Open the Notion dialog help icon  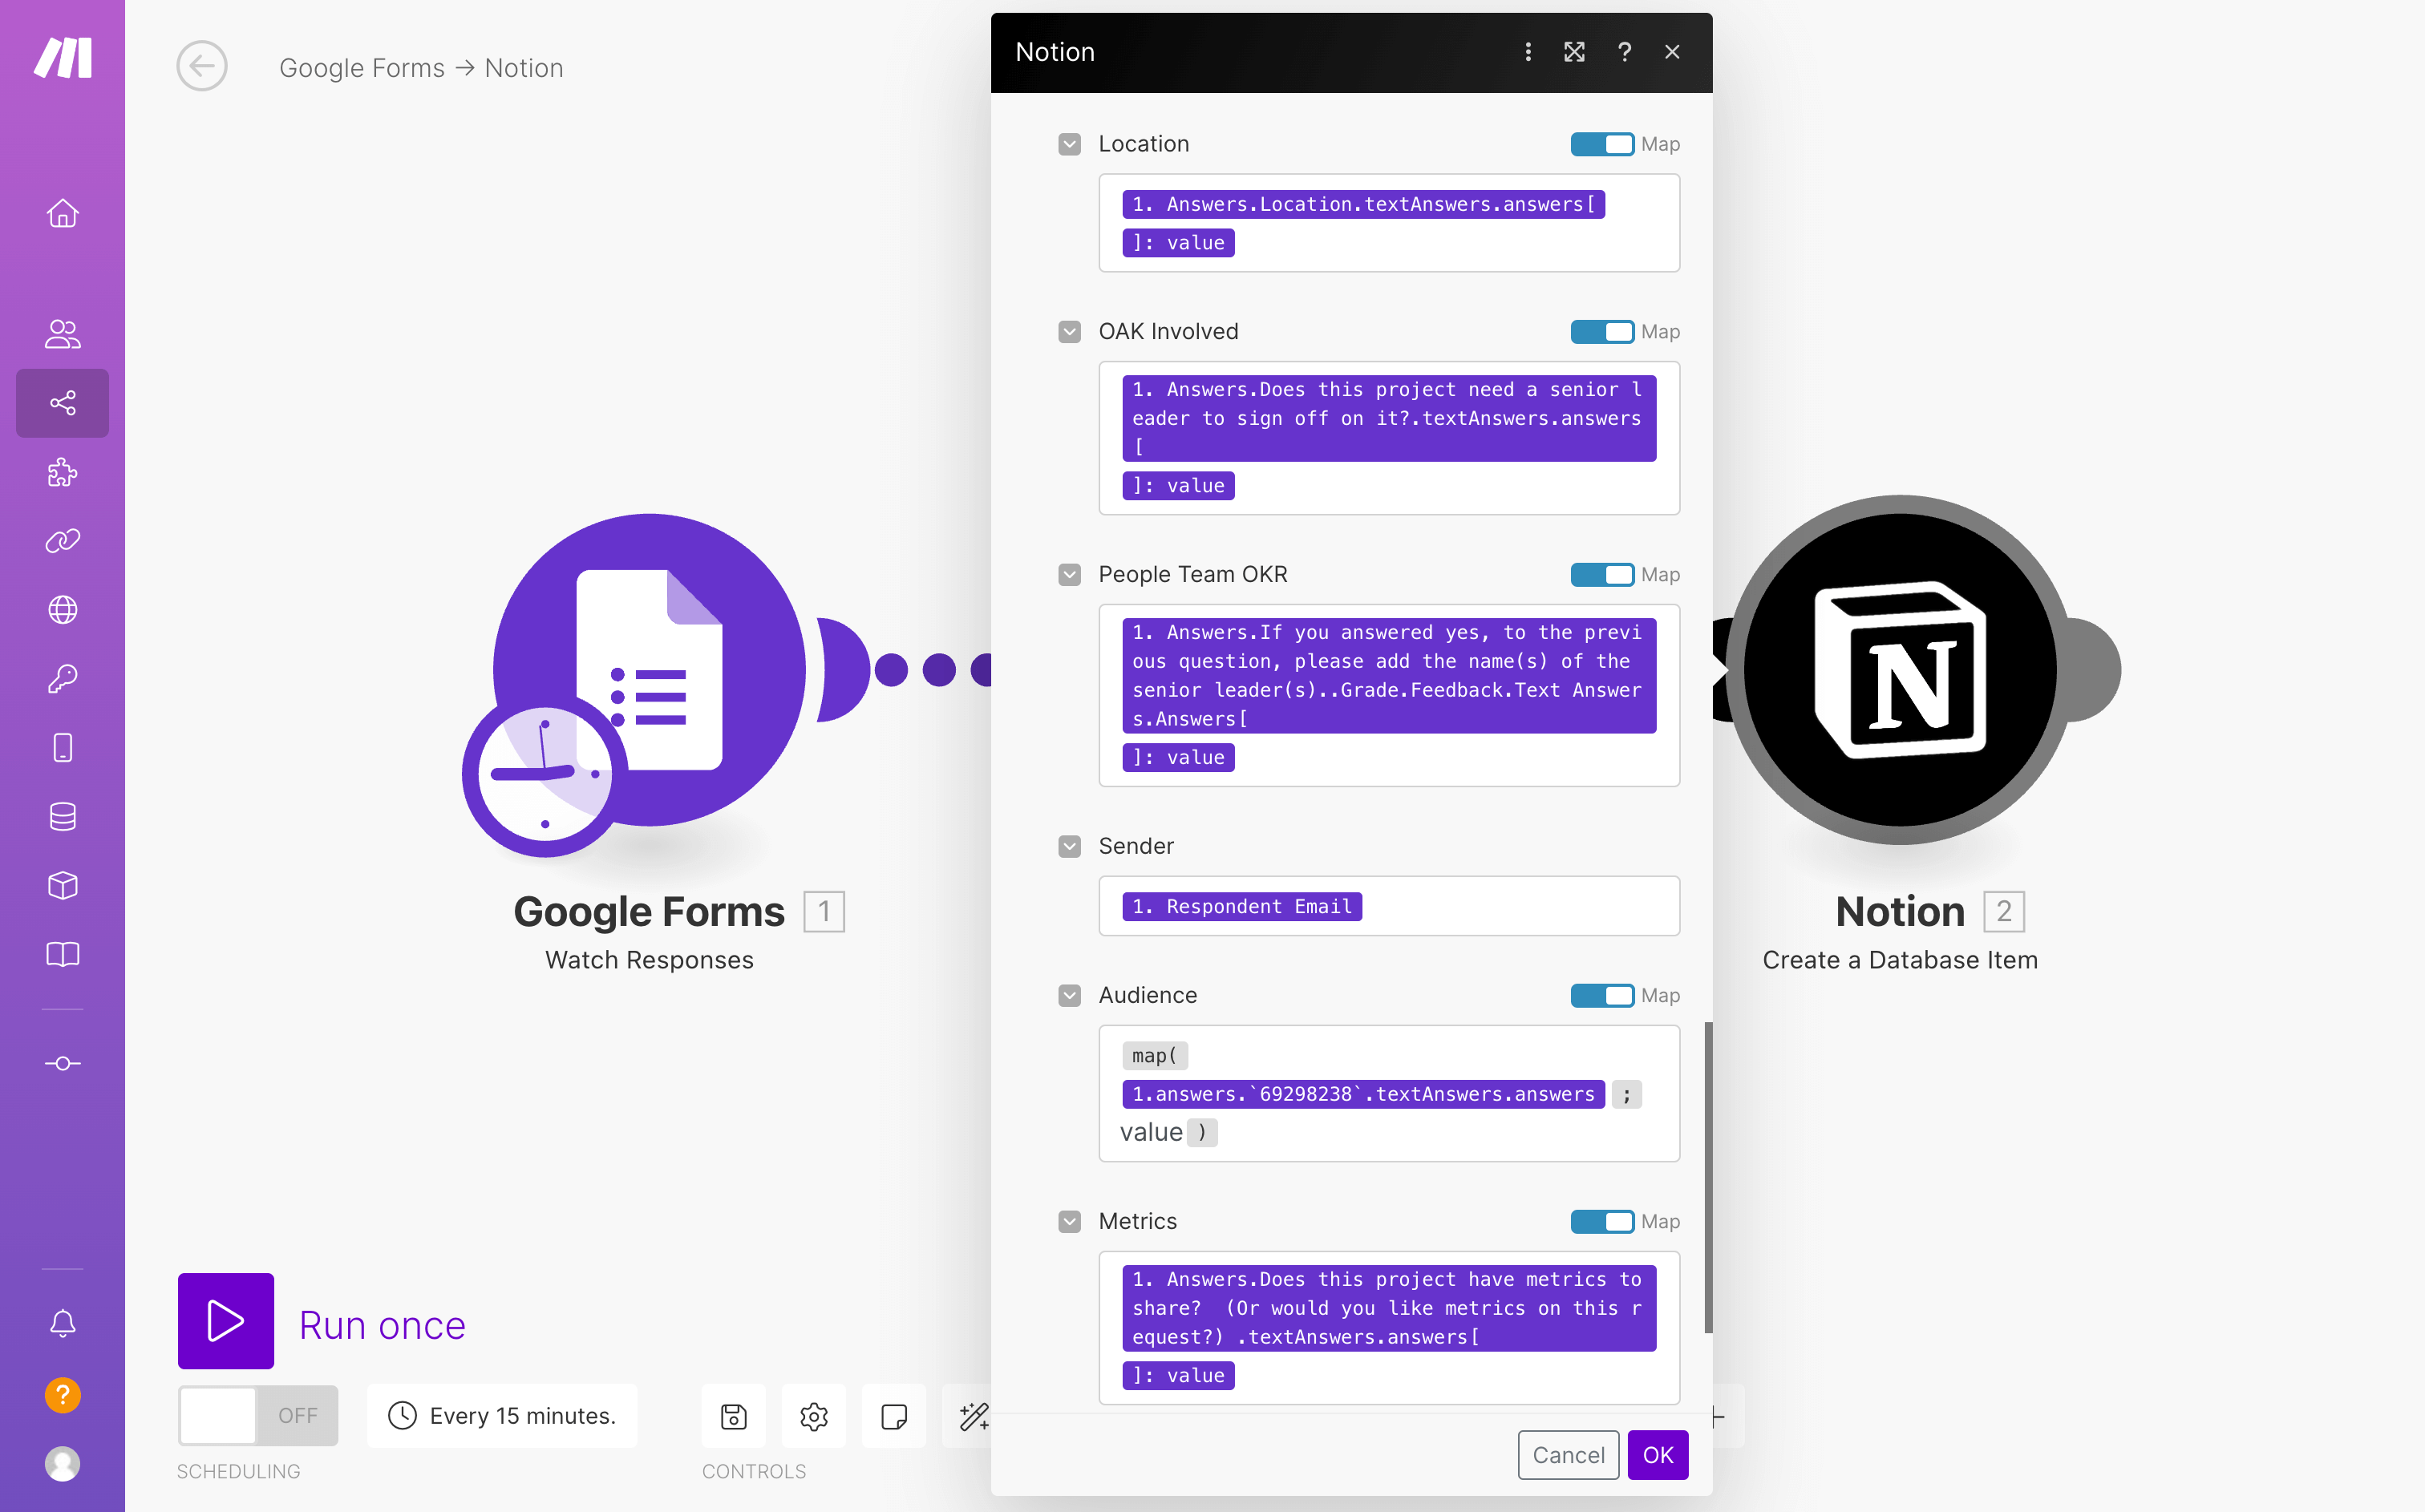(1625, 52)
